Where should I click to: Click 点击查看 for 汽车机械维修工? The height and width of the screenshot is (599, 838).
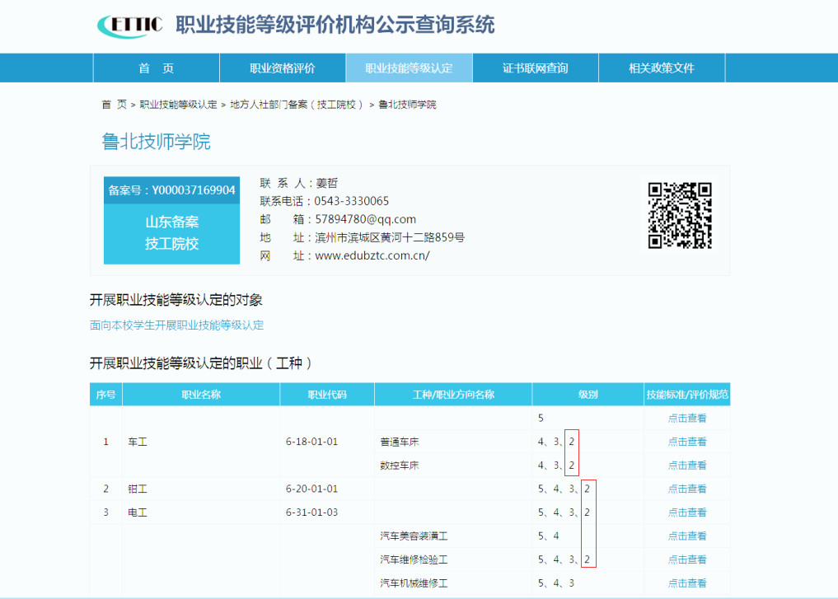coord(687,583)
